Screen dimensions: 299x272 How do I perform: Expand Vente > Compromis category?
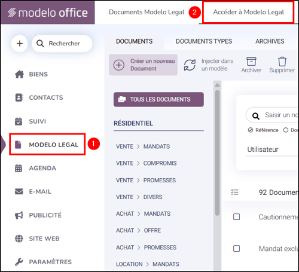pyautogui.click(x=147, y=163)
